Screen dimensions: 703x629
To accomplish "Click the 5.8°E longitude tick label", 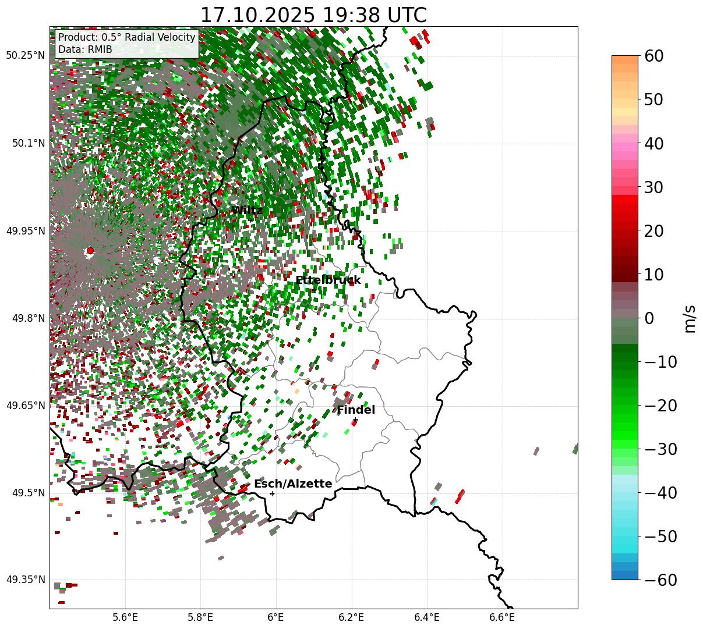I will 201,617.
